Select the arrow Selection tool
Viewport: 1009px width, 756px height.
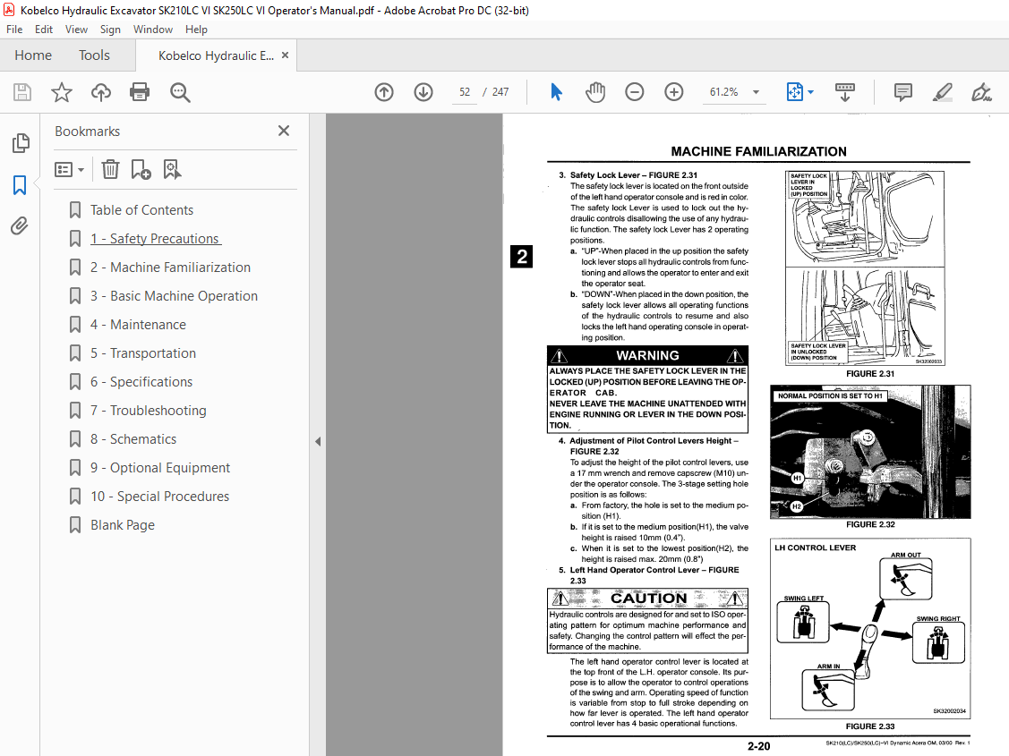click(557, 92)
